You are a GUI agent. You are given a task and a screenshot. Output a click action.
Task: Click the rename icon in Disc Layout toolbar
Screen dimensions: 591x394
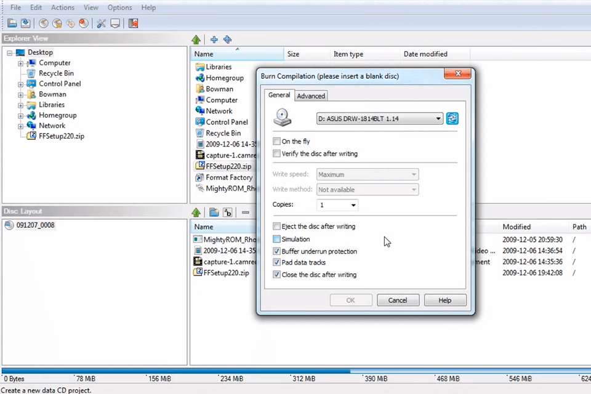[227, 212]
